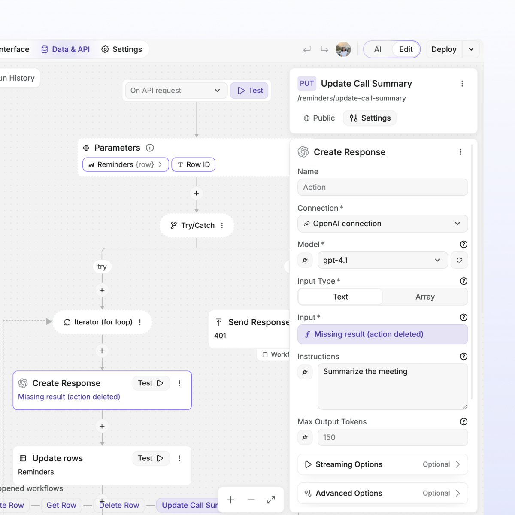Click the help icon beside Max Output Tokens
The width and height of the screenshot is (515, 515).
click(463, 421)
